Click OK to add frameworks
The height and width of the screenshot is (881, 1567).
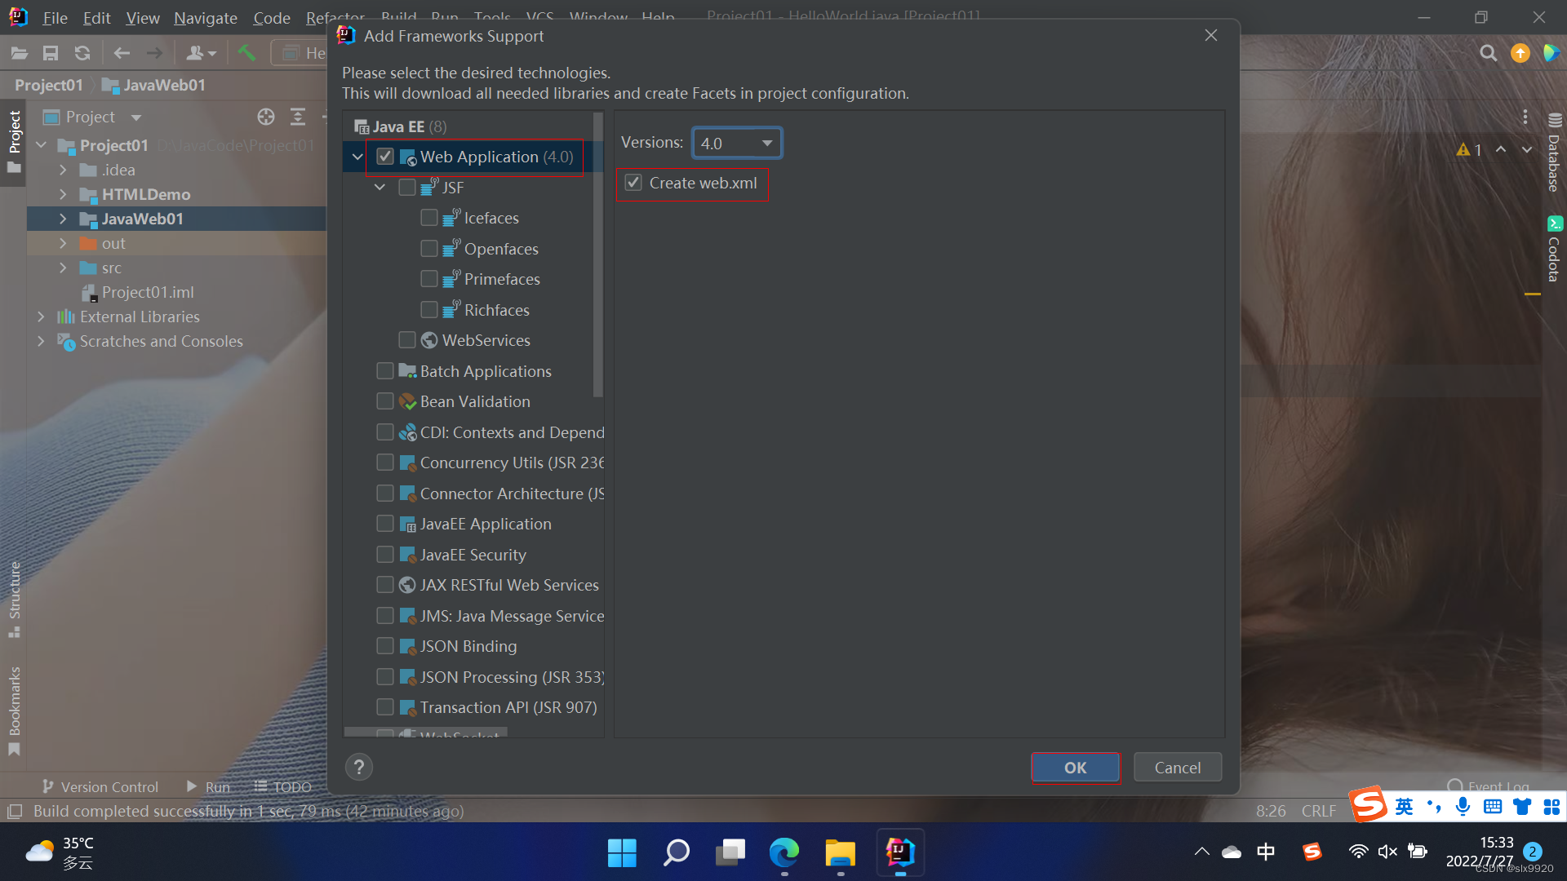pos(1075,768)
